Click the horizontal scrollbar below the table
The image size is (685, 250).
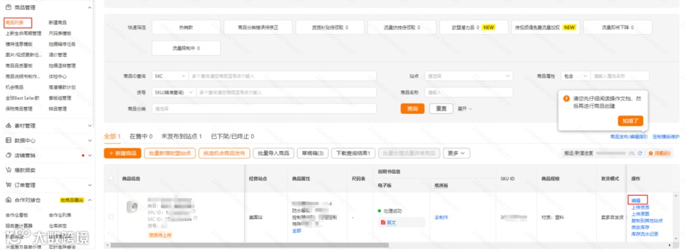[x=249, y=245]
